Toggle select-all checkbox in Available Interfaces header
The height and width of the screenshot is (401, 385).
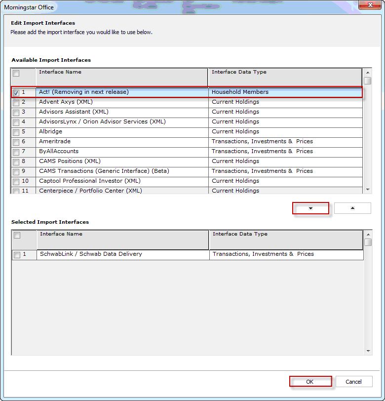(16, 74)
